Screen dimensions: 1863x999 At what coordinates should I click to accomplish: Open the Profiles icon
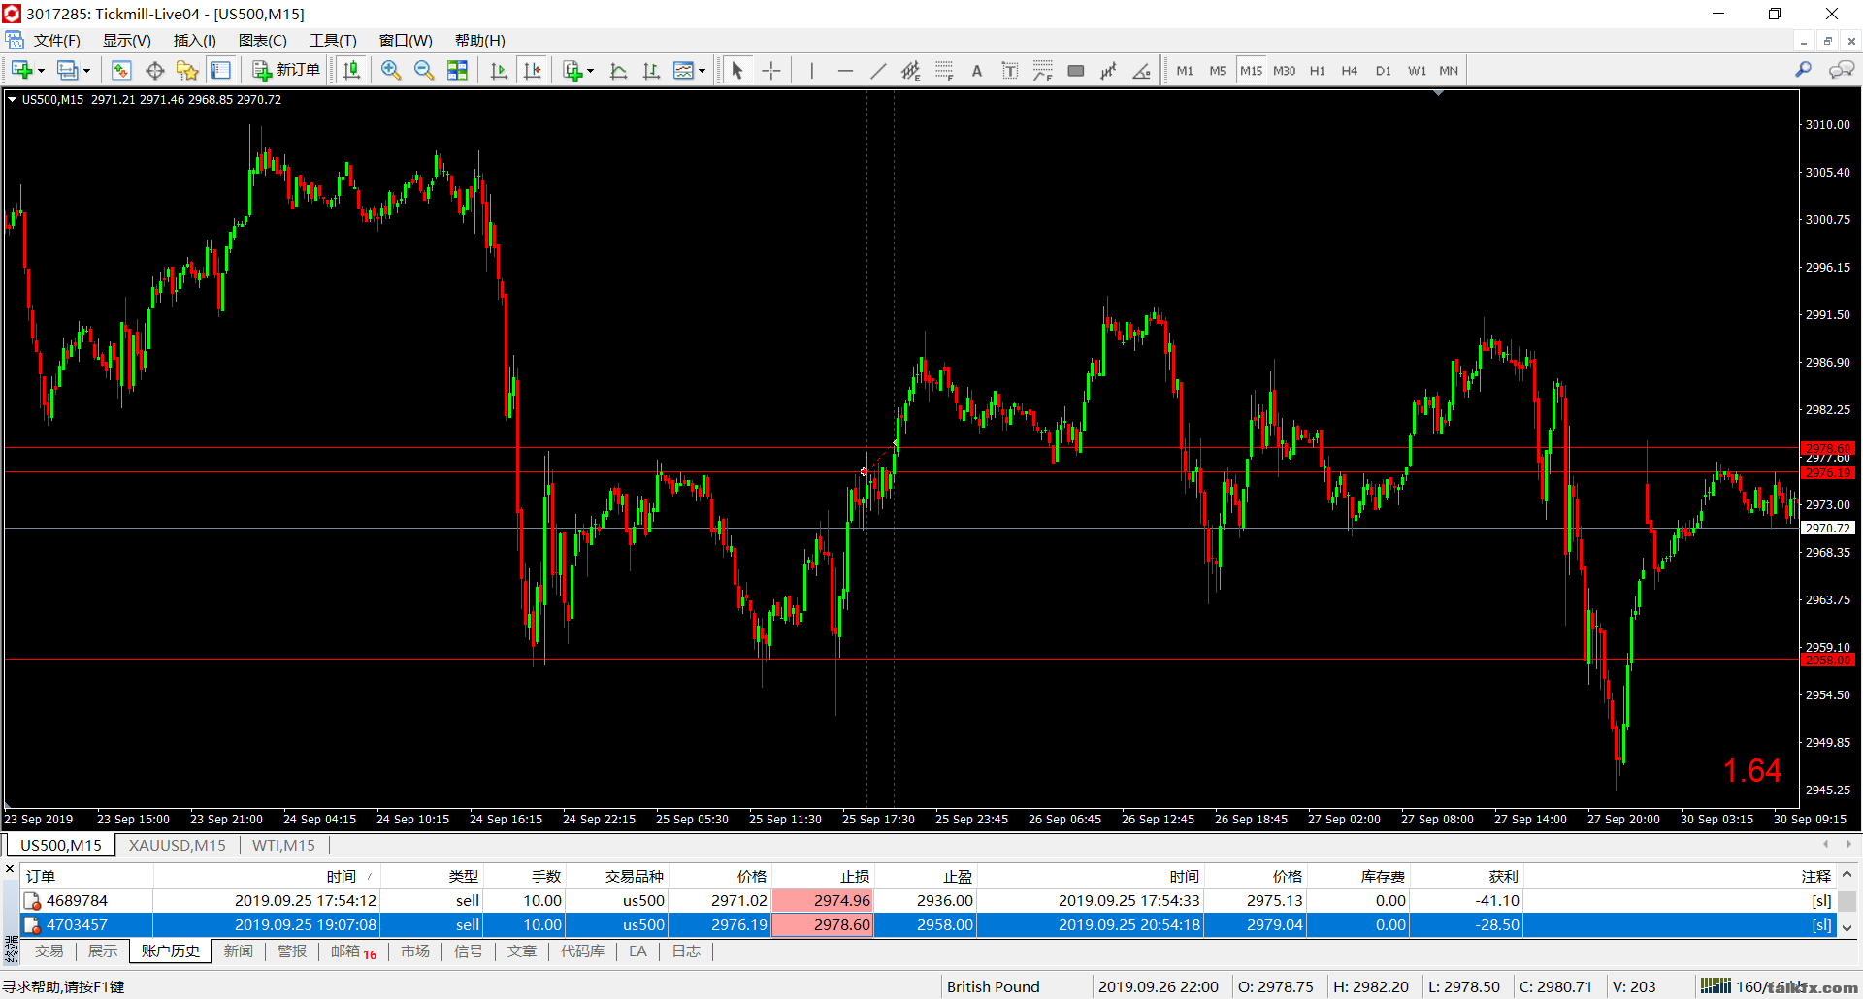[67, 70]
